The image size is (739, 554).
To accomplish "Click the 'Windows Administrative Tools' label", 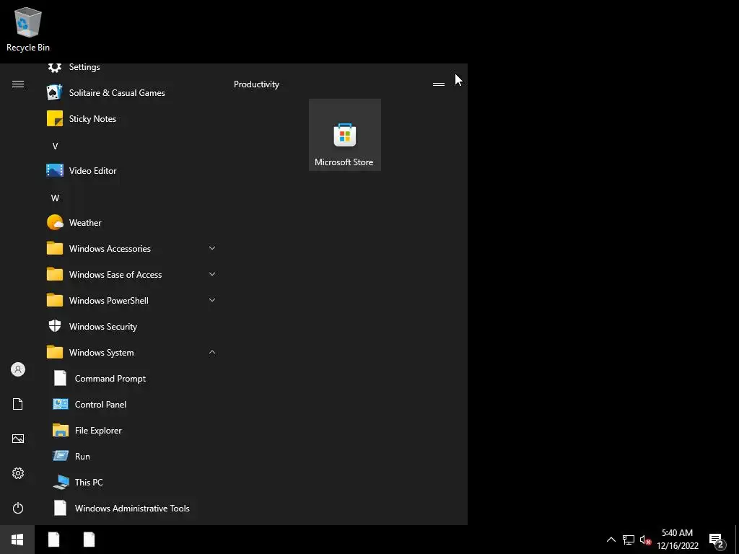I will (132, 508).
